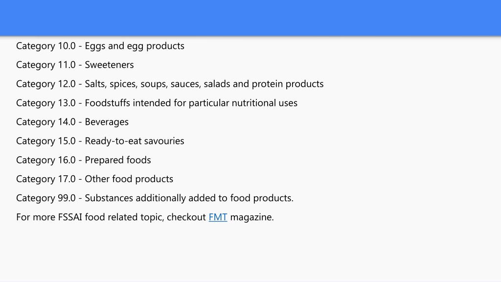Click the word 'Beverages'
The width and height of the screenshot is (501, 282).
click(x=107, y=122)
